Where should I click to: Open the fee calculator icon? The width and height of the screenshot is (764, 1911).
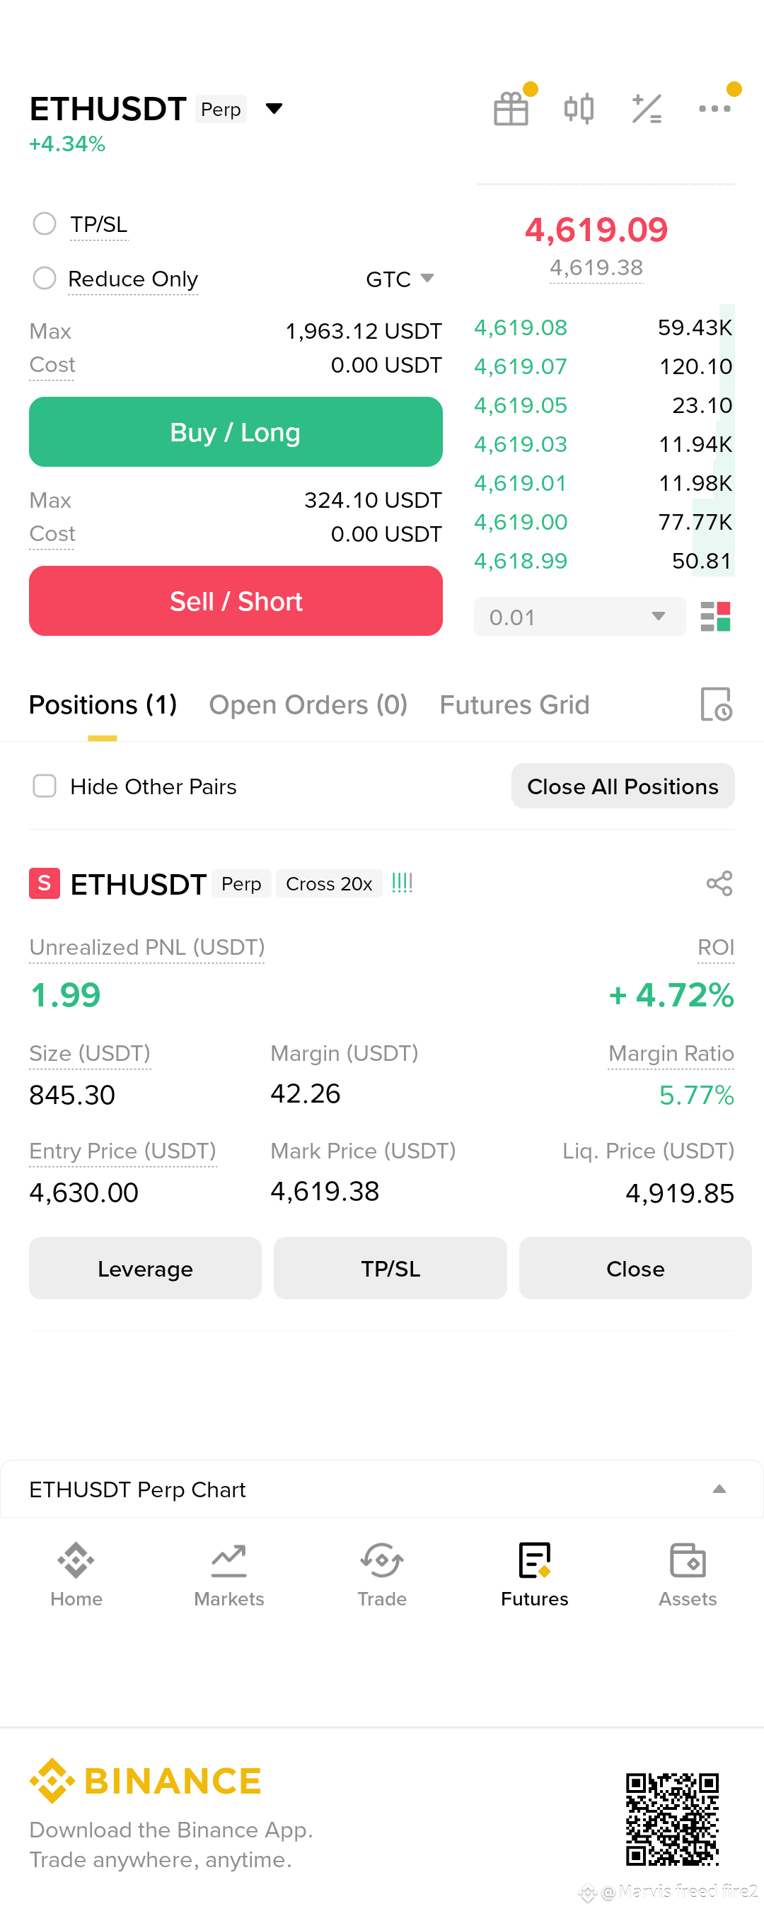point(647,109)
